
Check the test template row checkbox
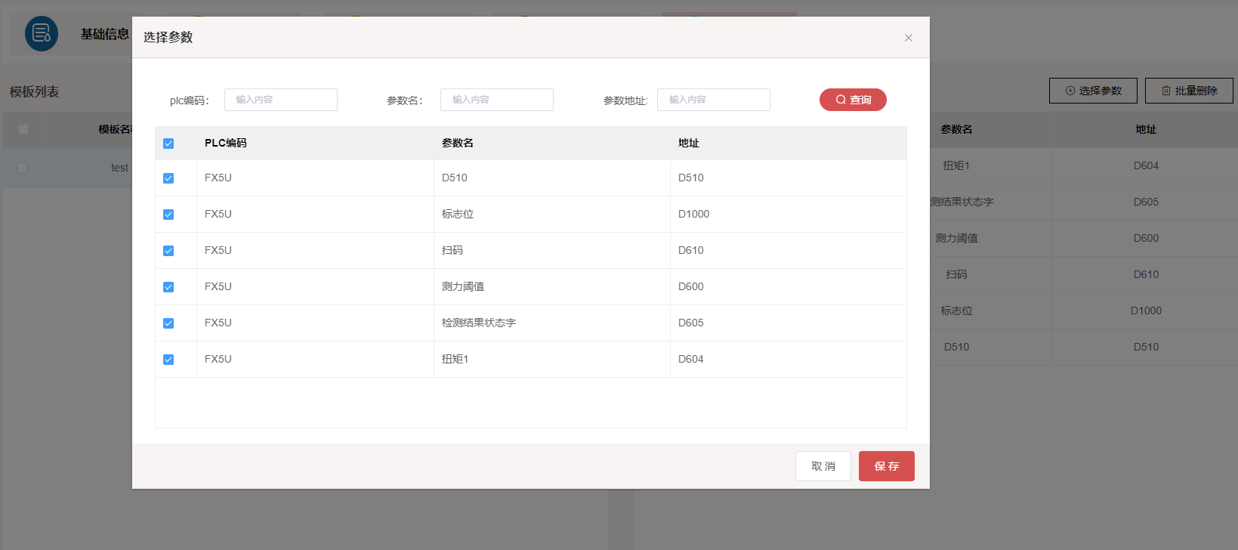[x=22, y=168]
